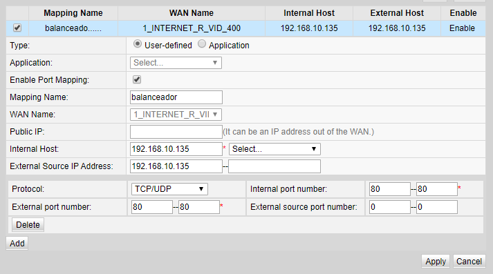Click the WAN Name column header
The image size is (493, 274).
(191, 13)
